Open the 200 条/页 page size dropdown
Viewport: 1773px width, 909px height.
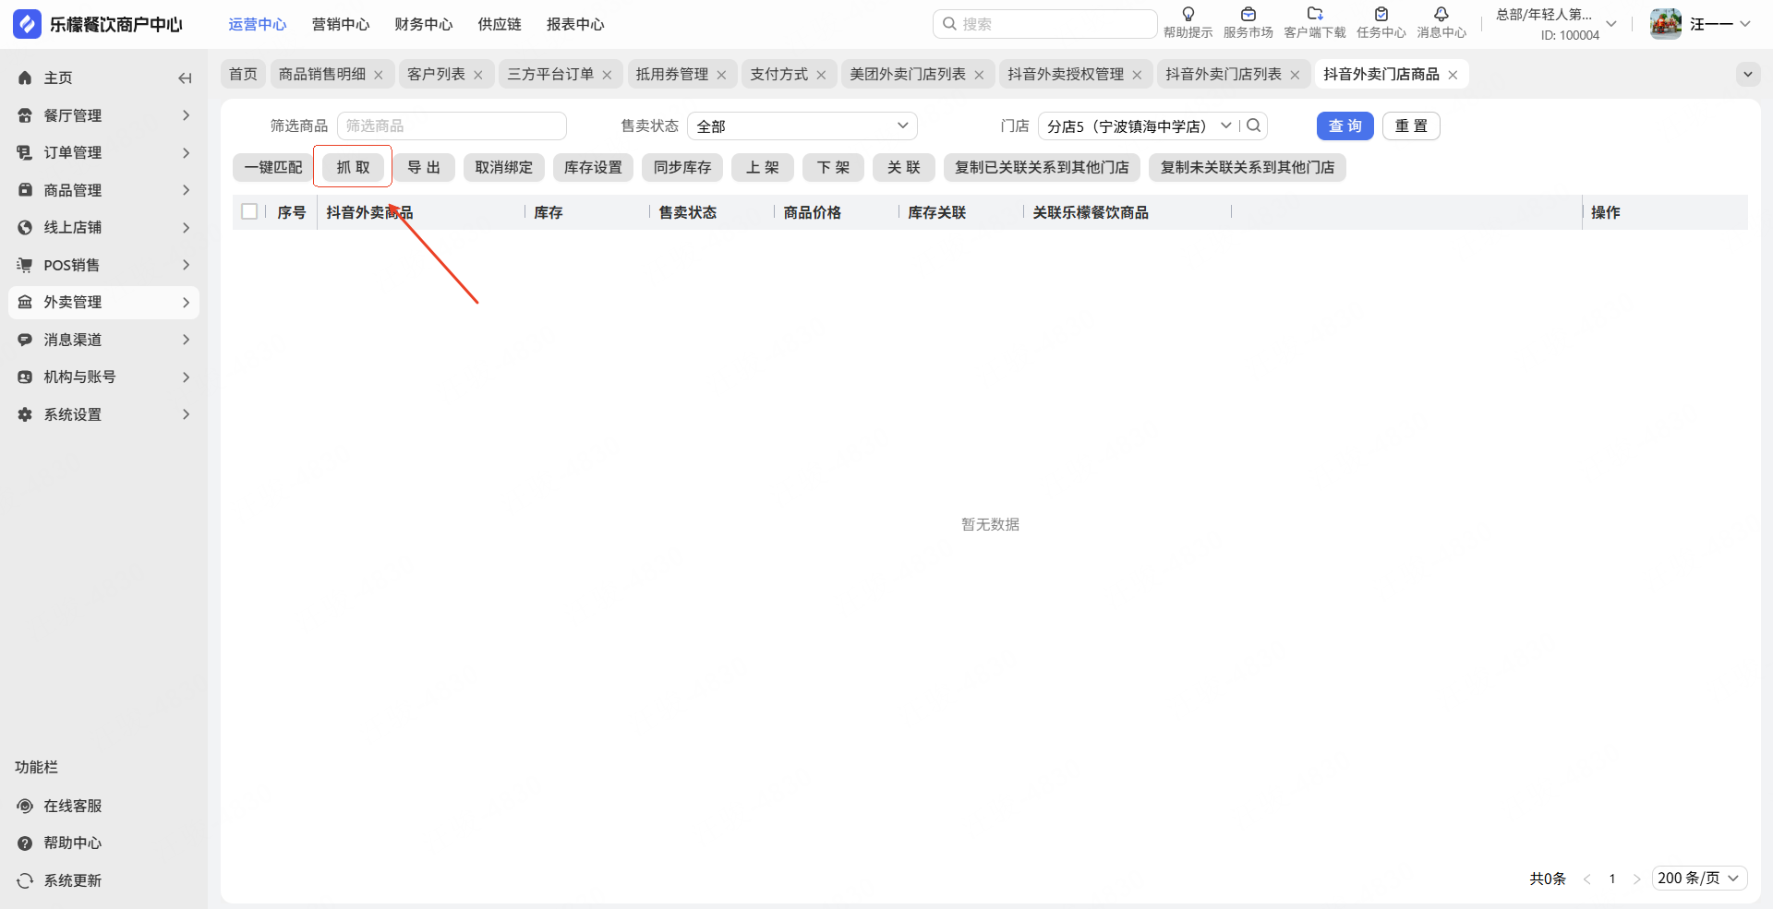pyautogui.click(x=1699, y=879)
